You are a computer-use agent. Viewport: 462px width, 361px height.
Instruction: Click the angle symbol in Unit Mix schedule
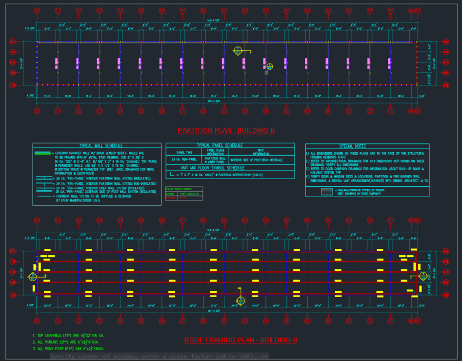[172, 174]
